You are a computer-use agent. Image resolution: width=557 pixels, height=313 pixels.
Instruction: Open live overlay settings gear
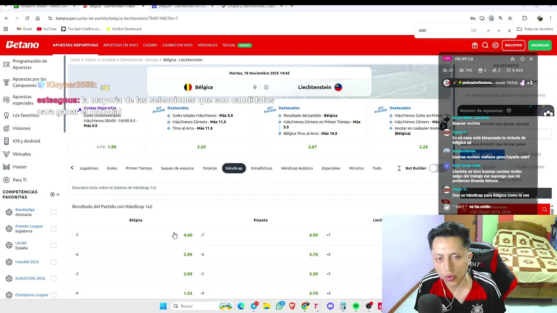click(522, 59)
